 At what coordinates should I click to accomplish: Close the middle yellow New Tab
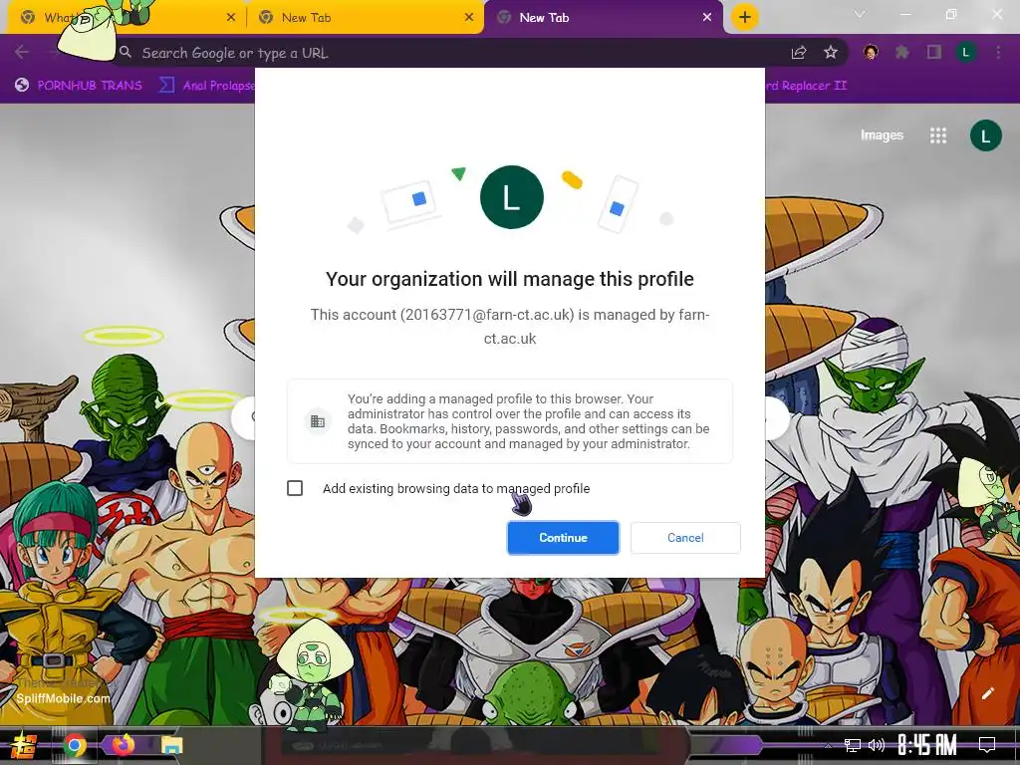(469, 18)
